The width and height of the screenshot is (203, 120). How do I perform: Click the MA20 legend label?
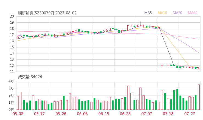(x=177, y=13)
